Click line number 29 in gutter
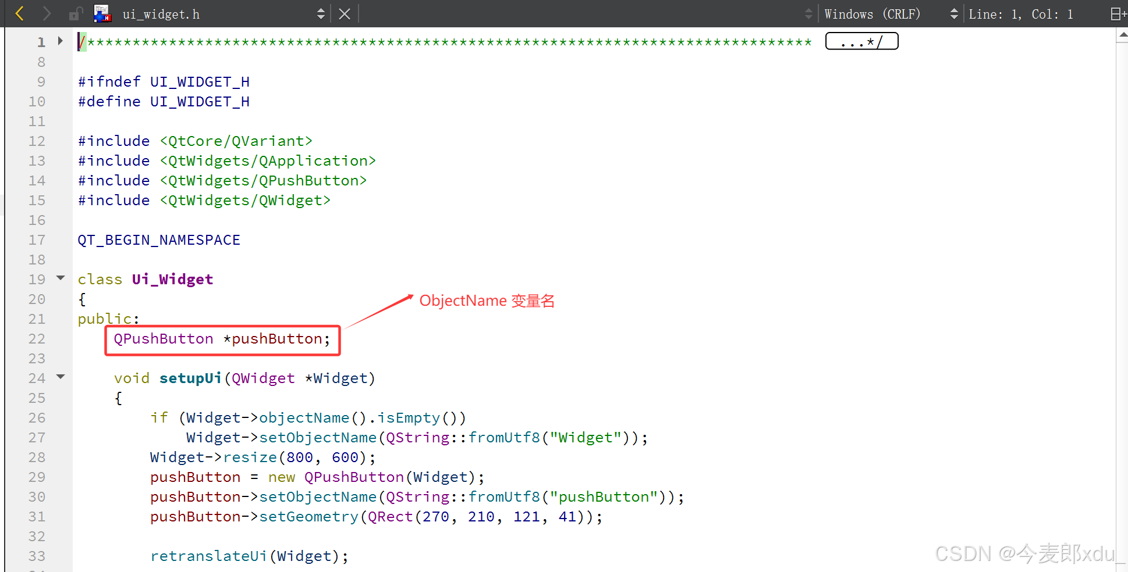 click(x=37, y=477)
